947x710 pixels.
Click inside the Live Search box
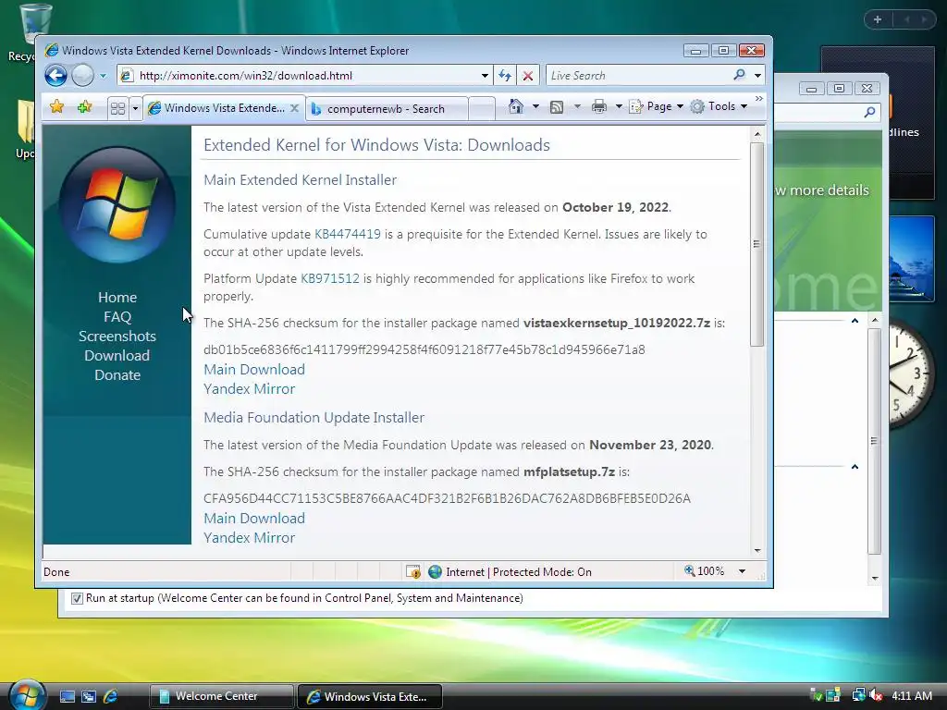coord(638,76)
